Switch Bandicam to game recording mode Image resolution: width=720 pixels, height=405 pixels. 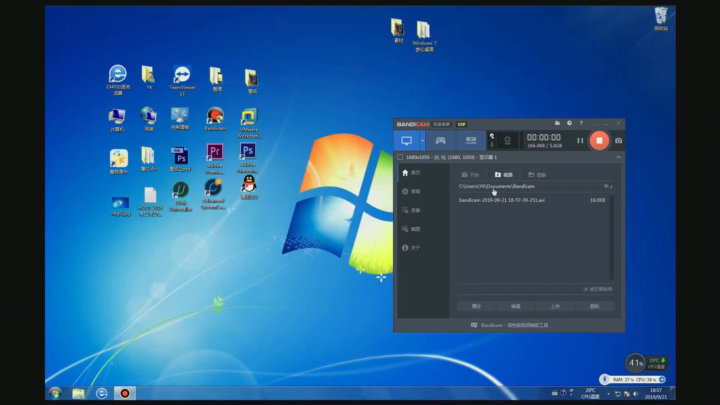(440, 141)
